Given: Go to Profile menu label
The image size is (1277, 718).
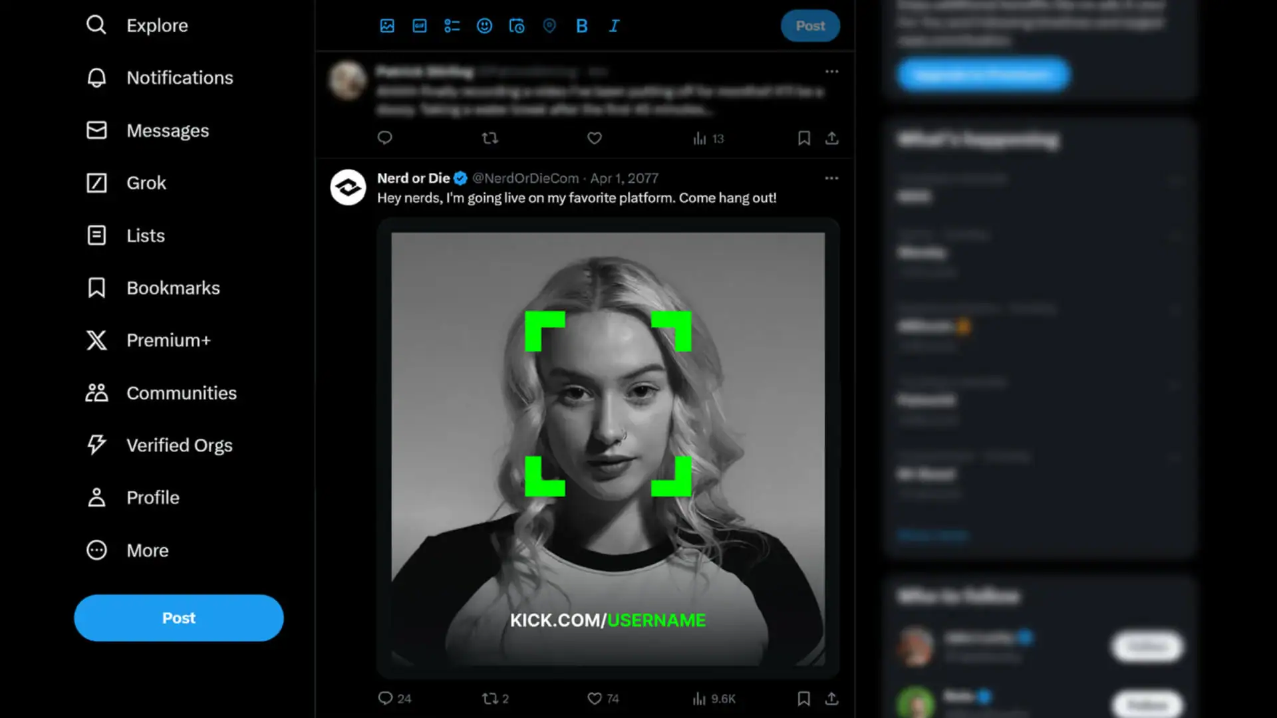Looking at the screenshot, I should pyautogui.click(x=153, y=497).
